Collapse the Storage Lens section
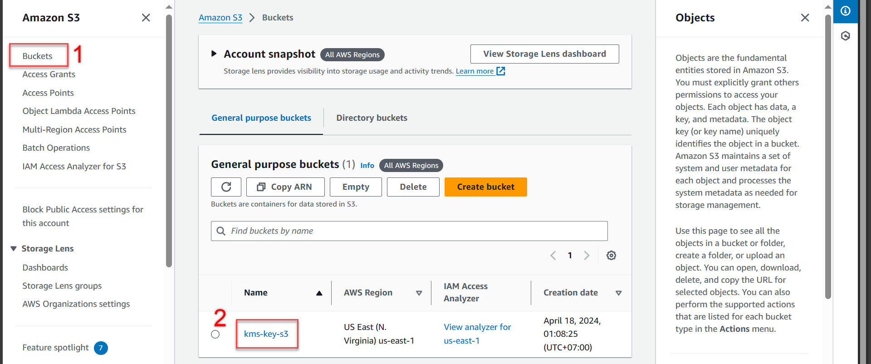The image size is (871, 364). (14, 249)
